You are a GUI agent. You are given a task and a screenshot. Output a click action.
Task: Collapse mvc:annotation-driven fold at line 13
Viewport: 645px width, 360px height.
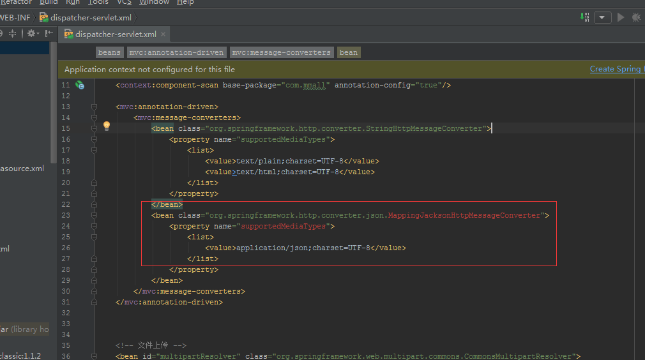[95, 107]
